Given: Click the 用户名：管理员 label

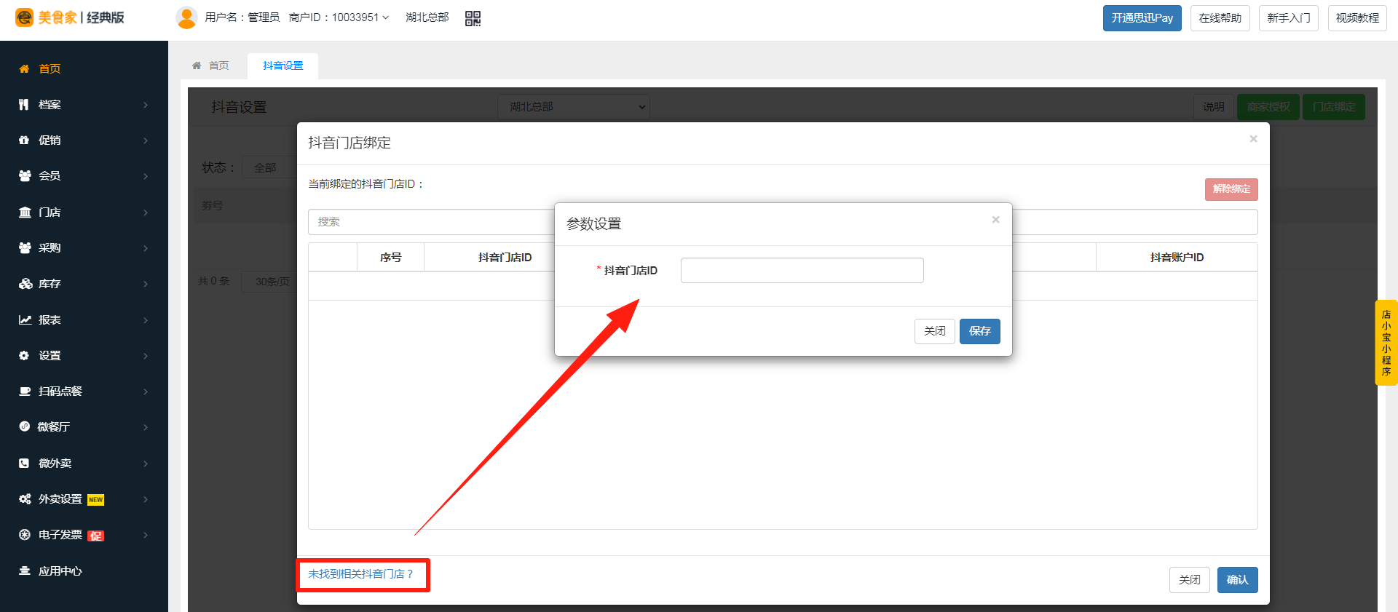Looking at the screenshot, I should pos(242,17).
